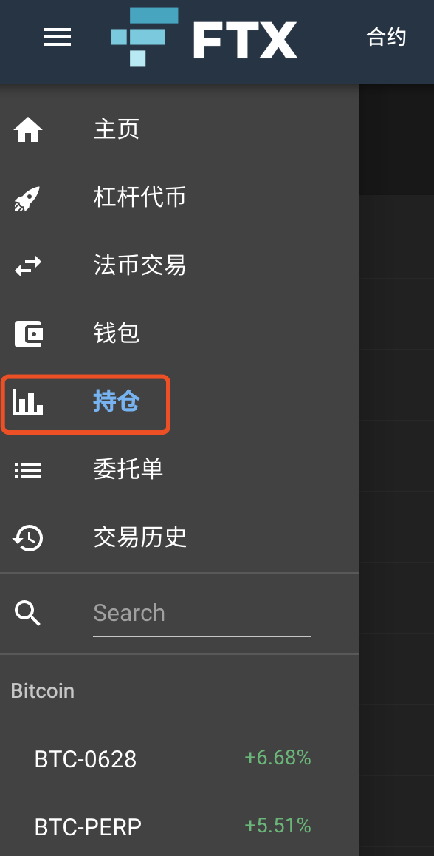Image resolution: width=434 pixels, height=856 pixels.
Task: Close the hamburger menu icon
Action: click(x=58, y=37)
